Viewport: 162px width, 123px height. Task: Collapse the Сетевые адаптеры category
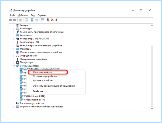(14, 66)
